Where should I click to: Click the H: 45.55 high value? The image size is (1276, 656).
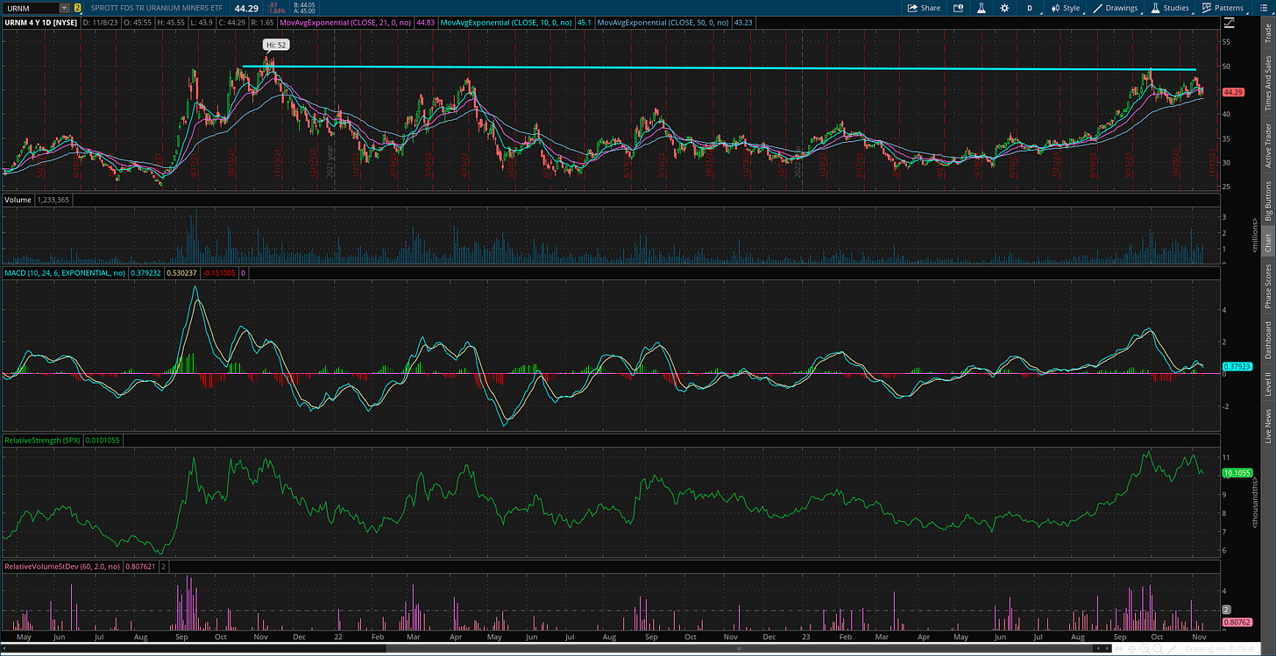(x=171, y=22)
